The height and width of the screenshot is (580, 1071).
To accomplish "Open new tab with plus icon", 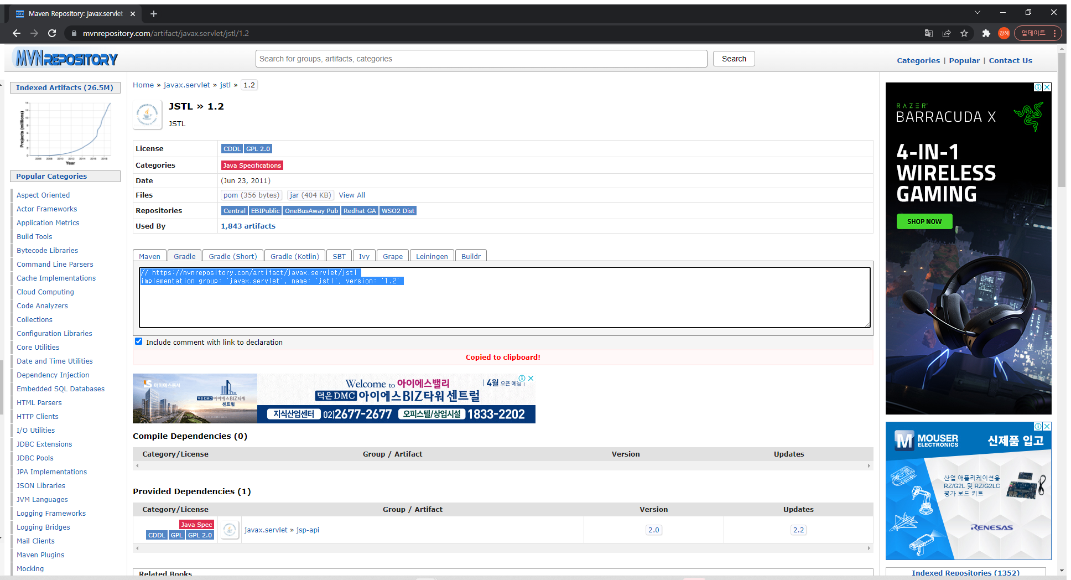I will click(x=154, y=14).
